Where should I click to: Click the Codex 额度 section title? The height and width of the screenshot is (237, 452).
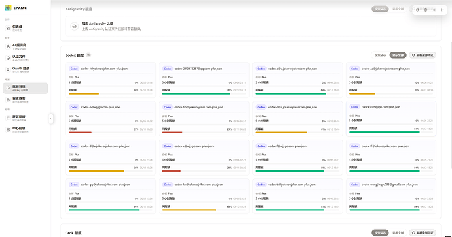(x=75, y=55)
